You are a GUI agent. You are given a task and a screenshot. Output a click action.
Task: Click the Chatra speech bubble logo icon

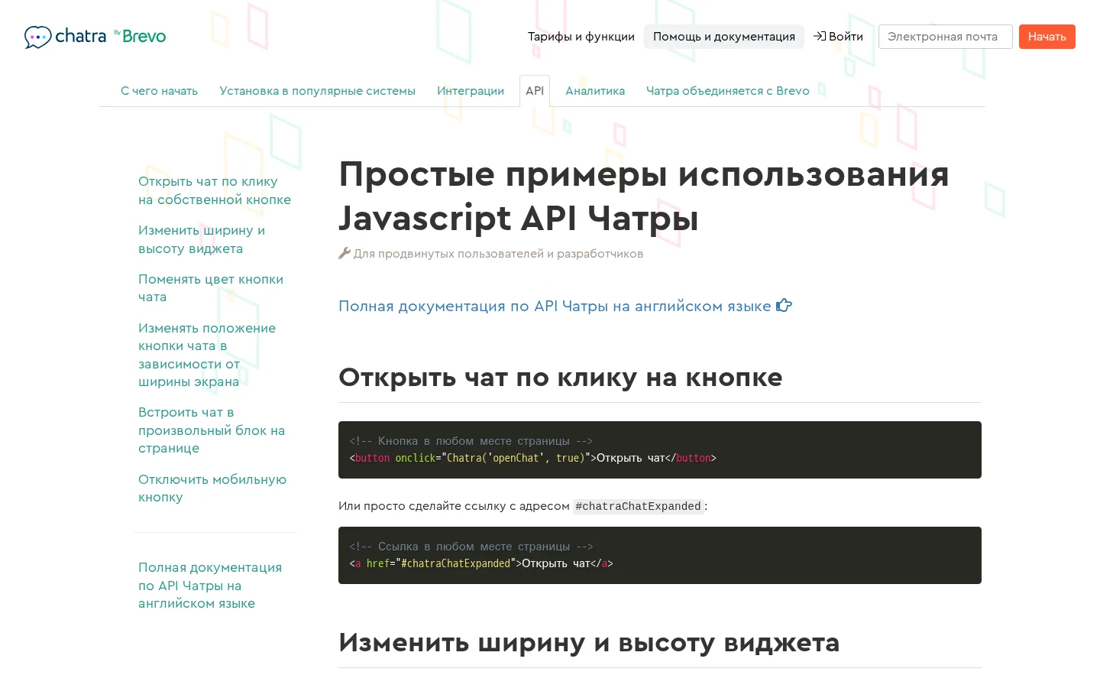pos(37,37)
